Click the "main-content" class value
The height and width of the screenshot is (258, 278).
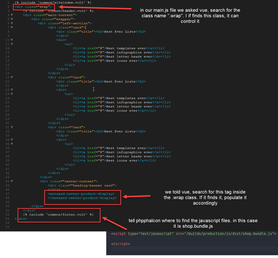pyautogui.click(x=60, y=15)
